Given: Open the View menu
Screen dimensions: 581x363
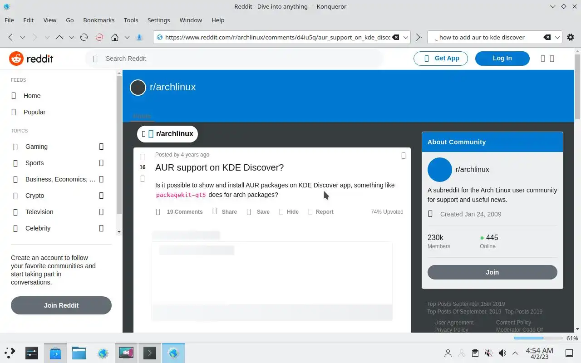Looking at the screenshot, I should pyautogui.click(x=50, y=20).
